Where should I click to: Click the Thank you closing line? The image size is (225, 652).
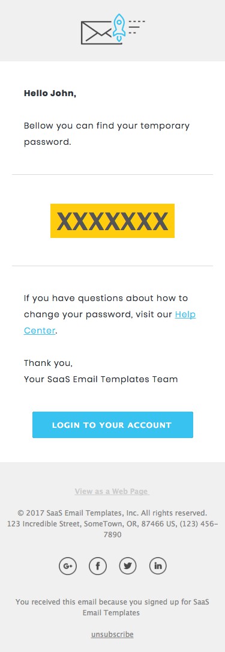coord(48,363)
